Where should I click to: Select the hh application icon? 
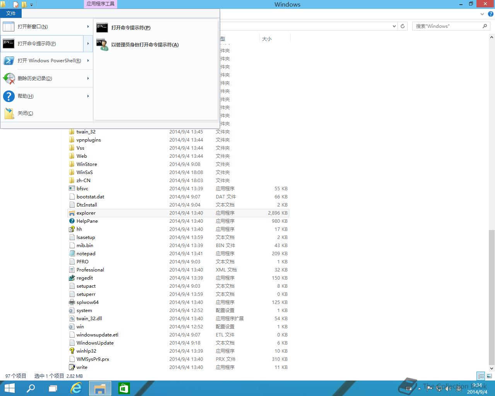click(72, 229)
